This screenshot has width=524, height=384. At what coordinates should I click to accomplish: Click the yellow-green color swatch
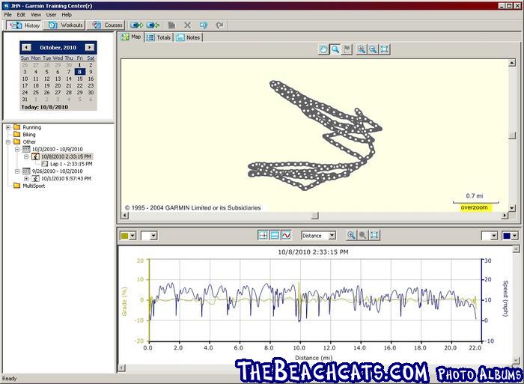pos(125,236)
